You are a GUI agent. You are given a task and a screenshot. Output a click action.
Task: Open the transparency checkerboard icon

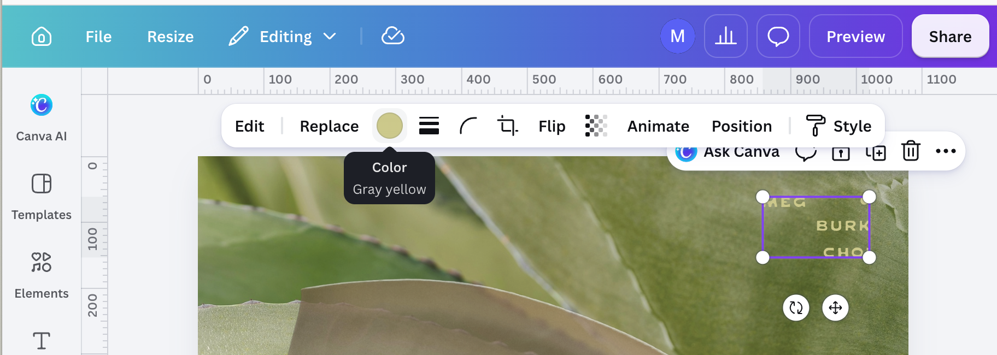coord(596,126)
